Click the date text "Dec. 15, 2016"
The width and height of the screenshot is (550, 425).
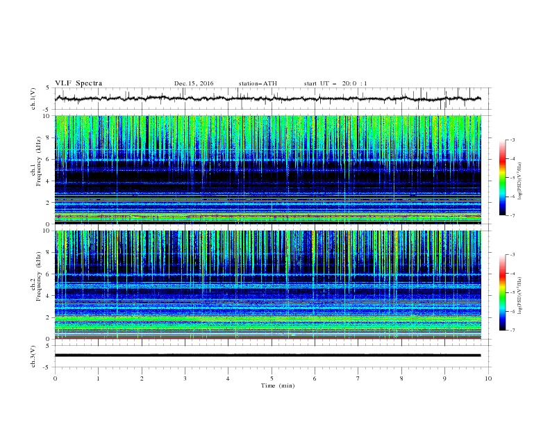[194, 83]
